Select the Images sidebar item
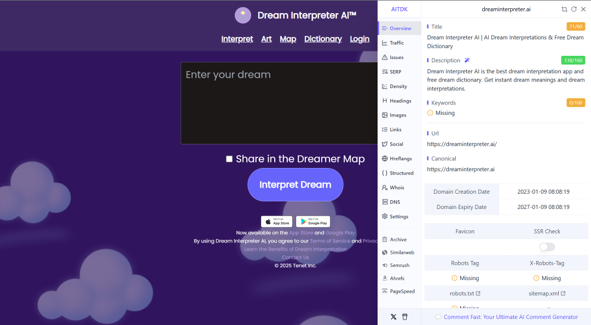The width and height of the screenshot is (591, 325). point(399,115)
